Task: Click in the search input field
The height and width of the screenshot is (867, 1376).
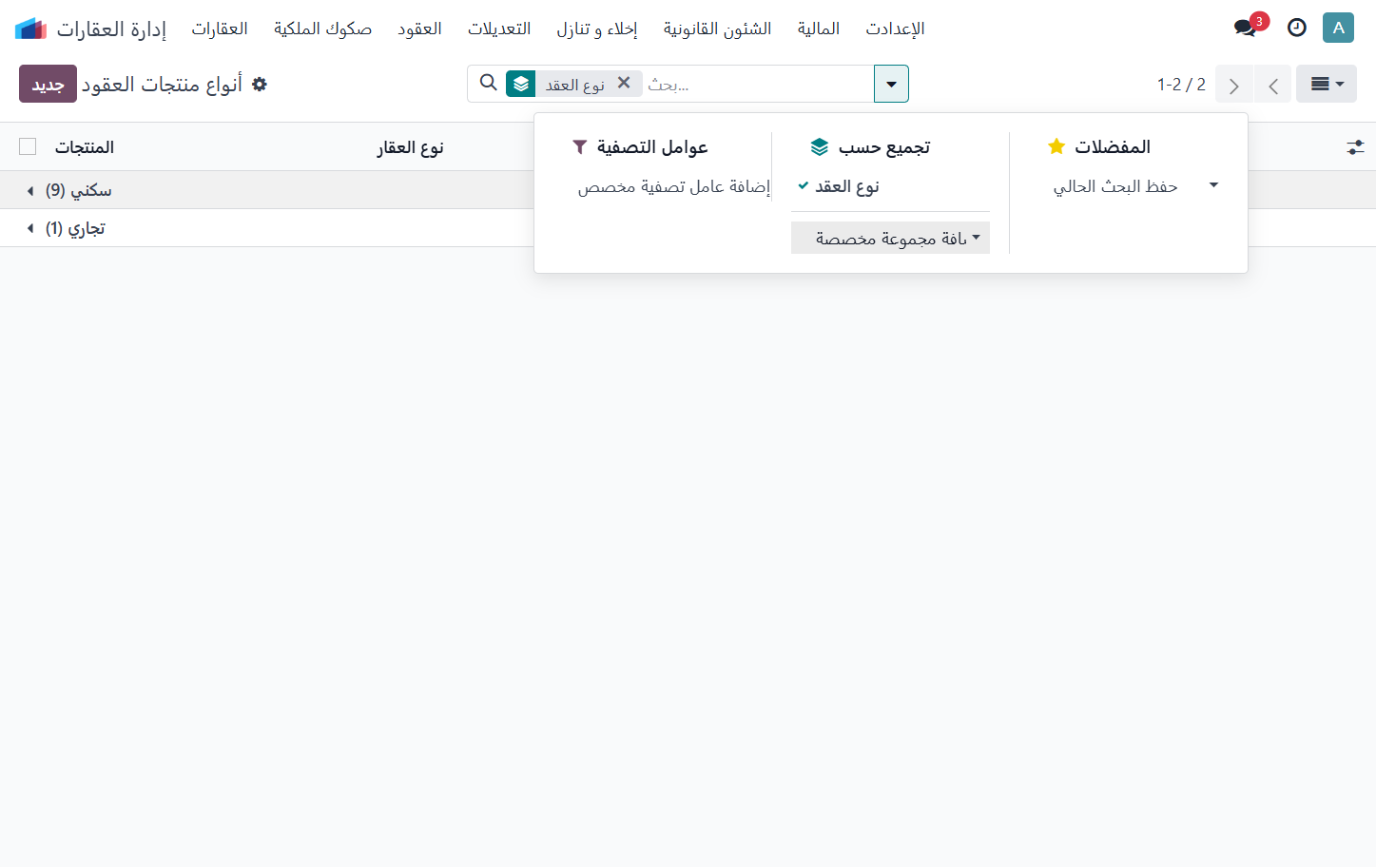Action: [x=757, y=84]
